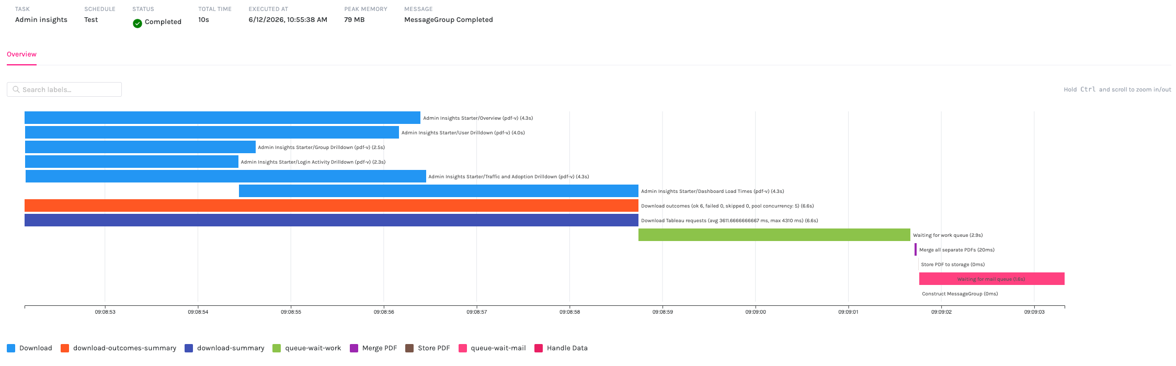Click the pink Waiting for mail queue bar
The image size is (1176, 366).
point(992,279)
